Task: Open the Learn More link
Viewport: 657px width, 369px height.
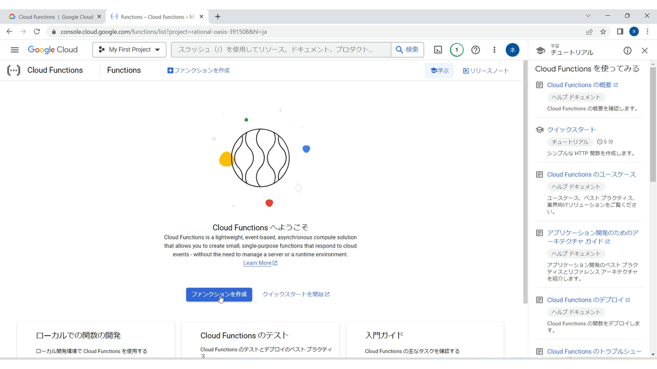Action: click(x=260, y=263)
